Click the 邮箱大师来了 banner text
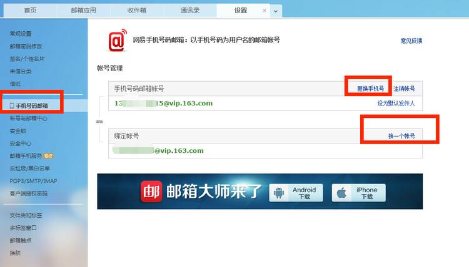 [214, 192]
